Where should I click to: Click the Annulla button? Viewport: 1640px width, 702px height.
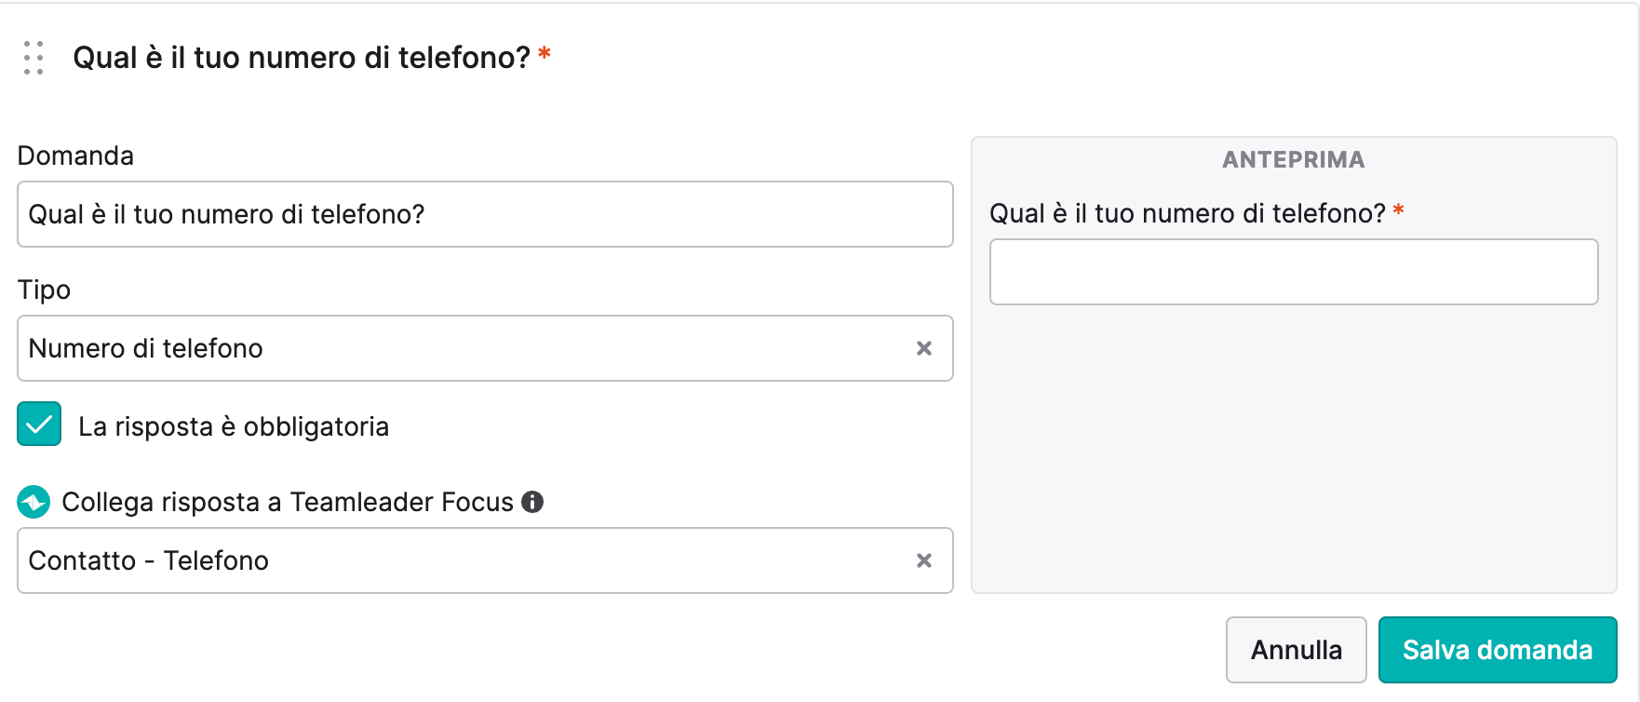click(1296, 650)
